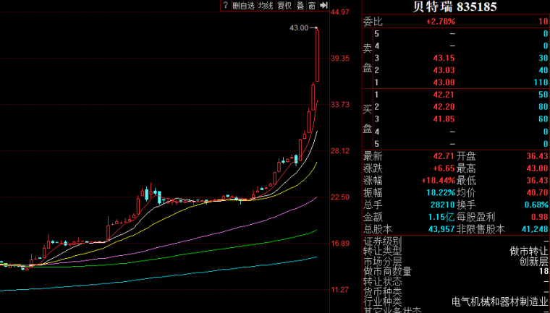Viewport: 550px width, 313px height.
Task: Click the 删自选 toolbar button
Action: point(242,6)
